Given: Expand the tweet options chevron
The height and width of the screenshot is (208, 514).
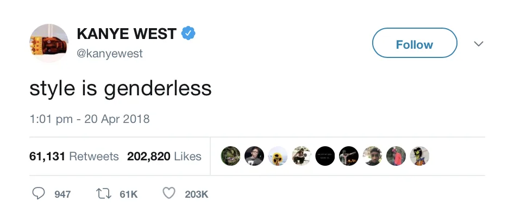Looking at the screenshot, I should (479, 43).
